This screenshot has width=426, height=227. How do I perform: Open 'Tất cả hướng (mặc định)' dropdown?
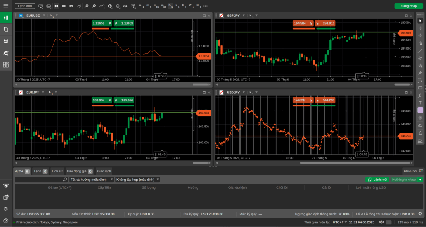(92, 180)
